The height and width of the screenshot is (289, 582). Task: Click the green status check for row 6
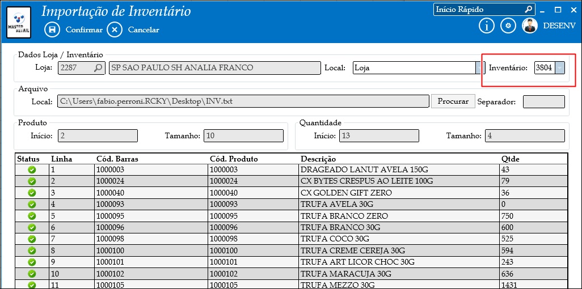tap(32, 227)
